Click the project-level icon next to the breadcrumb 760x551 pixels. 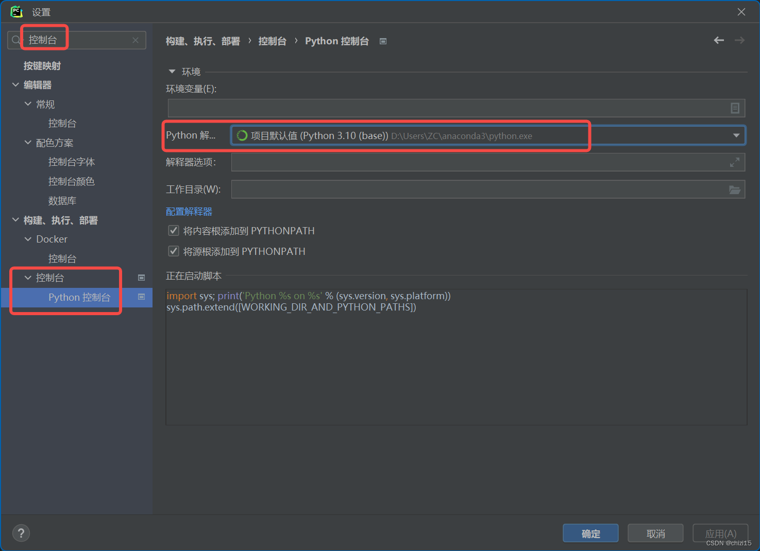tap(383, 41)
